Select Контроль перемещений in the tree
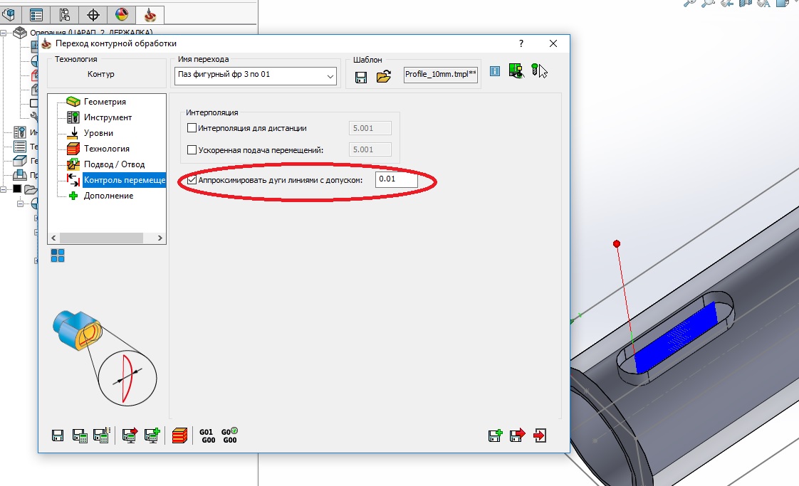 coord(124,180)
